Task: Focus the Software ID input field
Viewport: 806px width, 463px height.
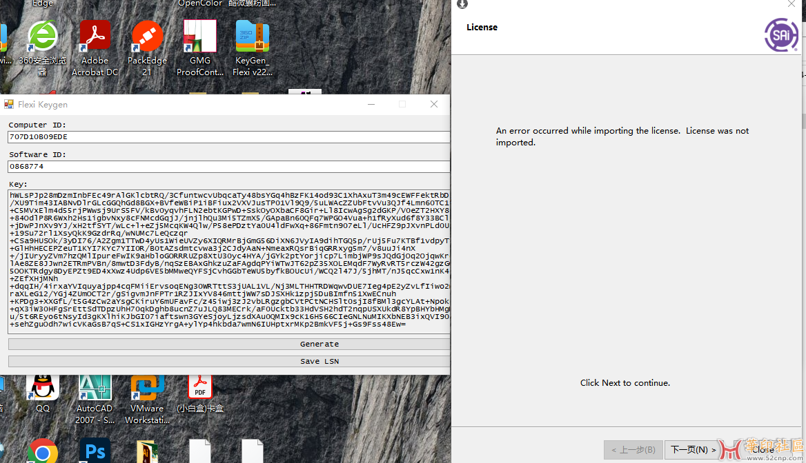Action: tap(228, 166)
